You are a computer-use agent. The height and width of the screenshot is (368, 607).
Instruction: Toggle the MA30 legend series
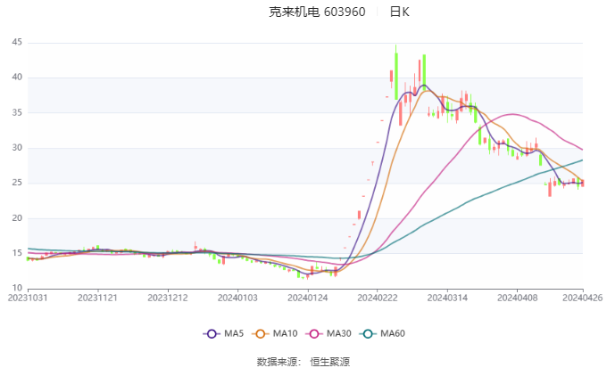(x=328, y=333)
